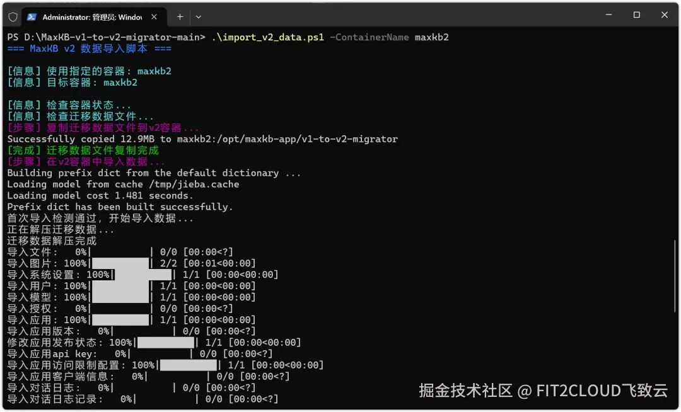Click the line '检查容器状态...'
The image size is (681, 412).
(69, 105)
